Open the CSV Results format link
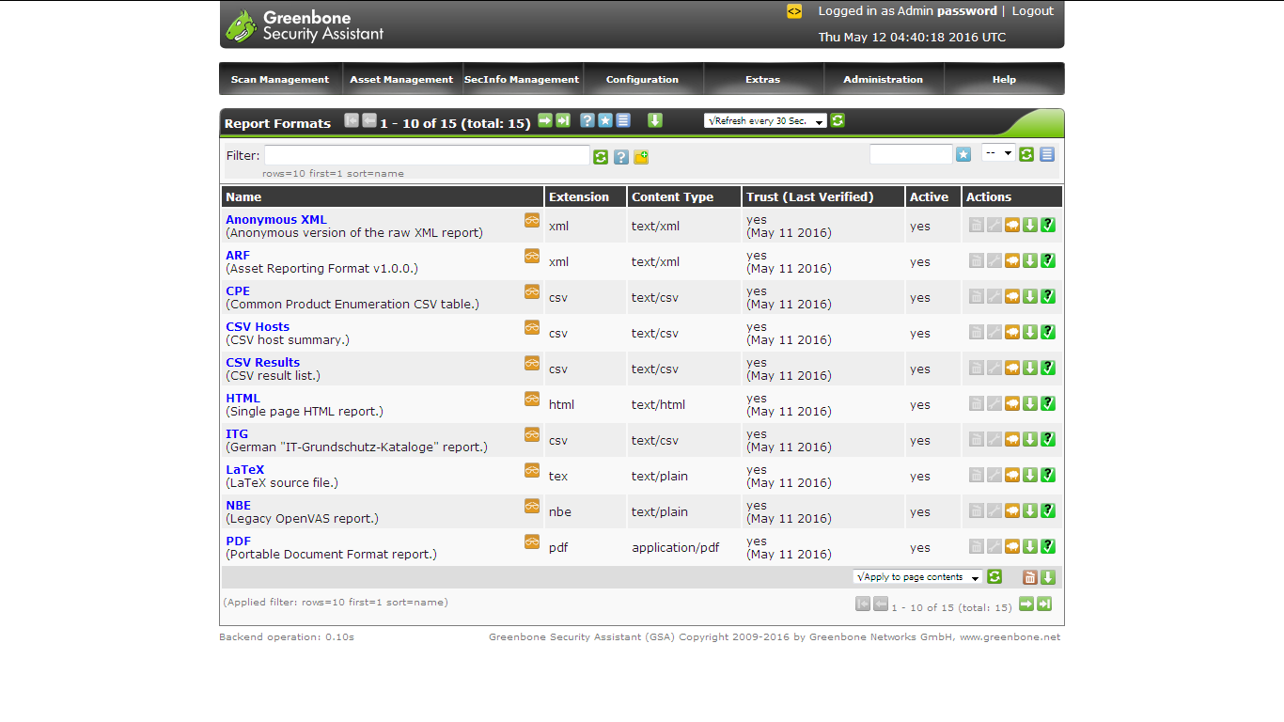The image size is (1284, 722). click(262, 362)
